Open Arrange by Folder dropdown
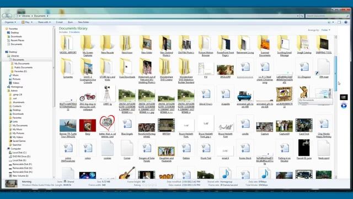This screenshot has width=353, height=199. click(x=325, y=30)
